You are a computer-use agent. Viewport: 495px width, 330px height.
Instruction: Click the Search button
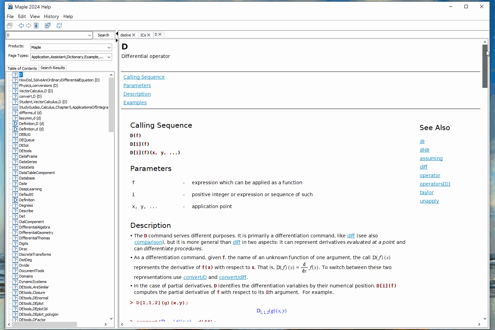point(104,35)
